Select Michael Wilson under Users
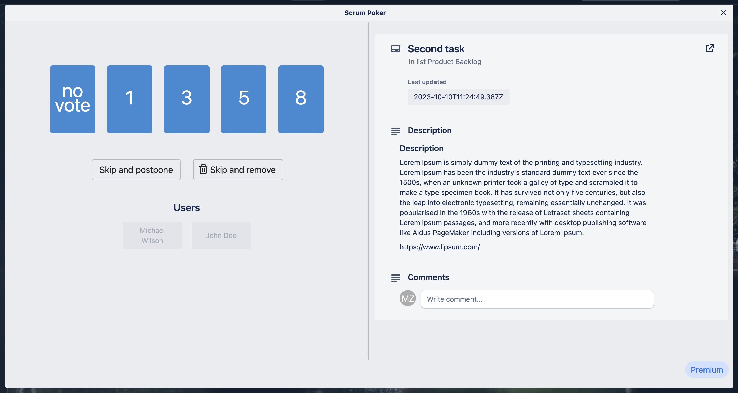This screenshot has width=738, height=393. 152,235
